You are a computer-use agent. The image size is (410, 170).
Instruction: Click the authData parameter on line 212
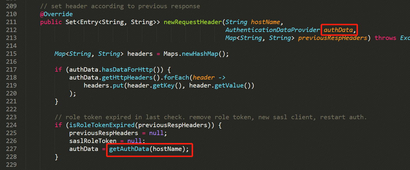coord(338,30)
